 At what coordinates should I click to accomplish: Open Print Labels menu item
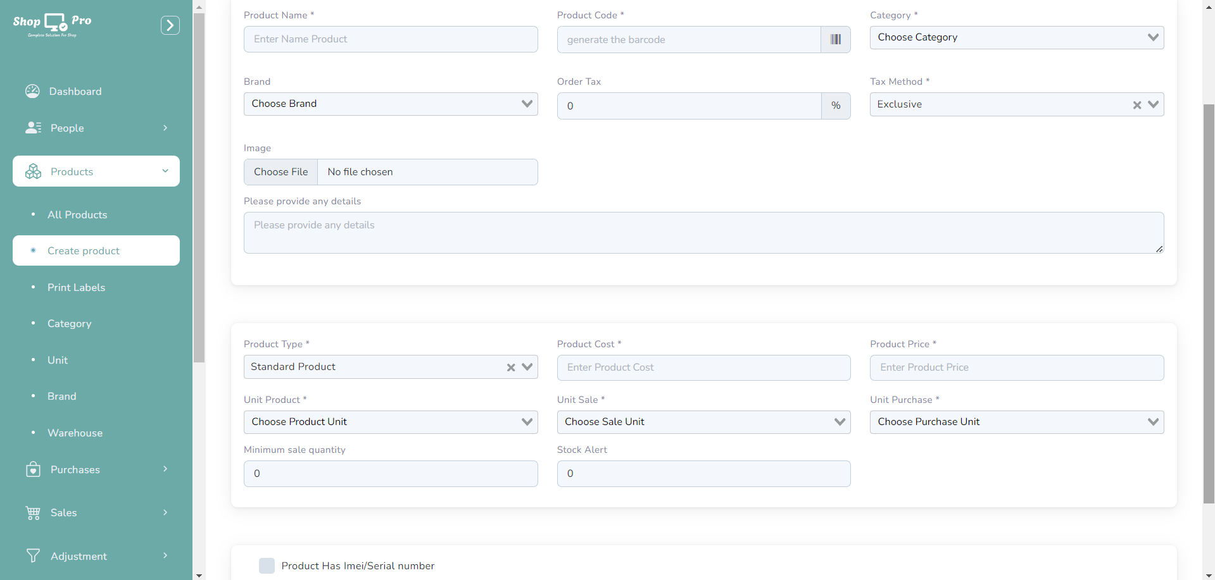pyautogui.click(x=76, y=287)
